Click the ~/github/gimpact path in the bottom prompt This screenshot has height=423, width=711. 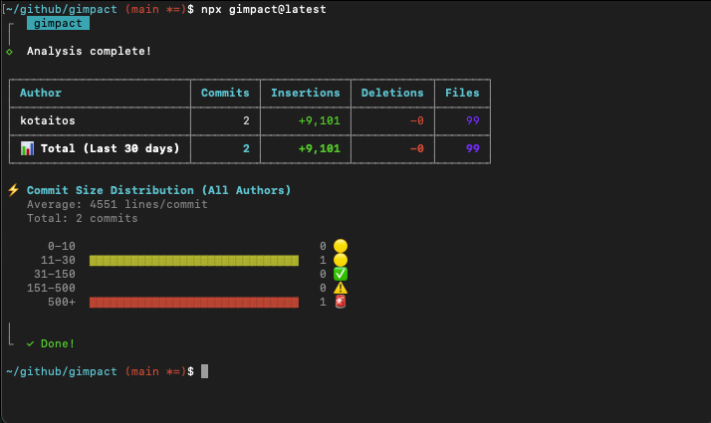(62, 371)
